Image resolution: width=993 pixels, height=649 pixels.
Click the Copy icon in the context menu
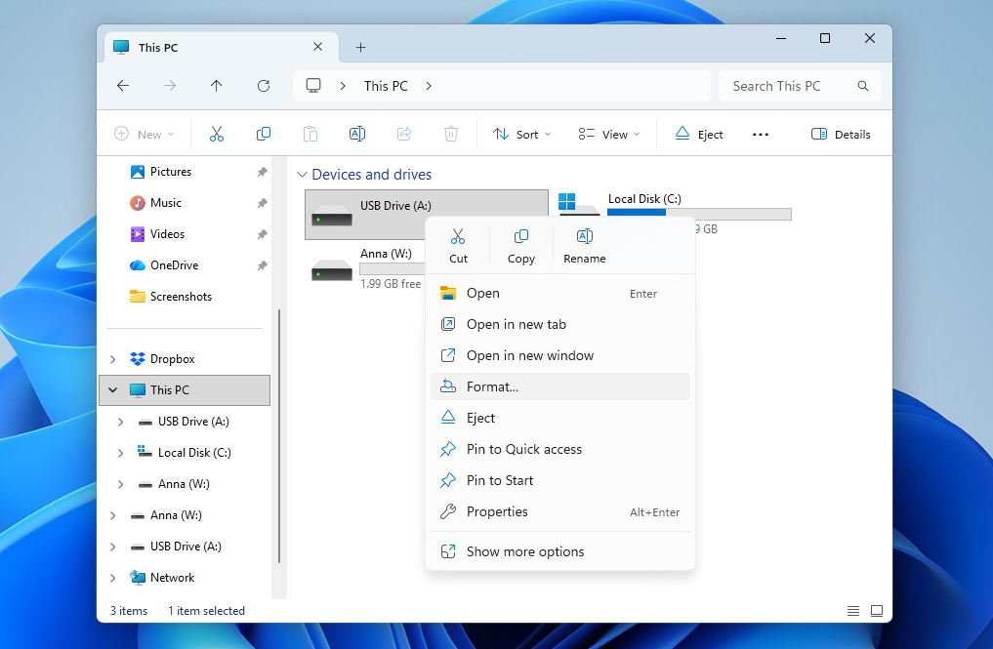520,235
